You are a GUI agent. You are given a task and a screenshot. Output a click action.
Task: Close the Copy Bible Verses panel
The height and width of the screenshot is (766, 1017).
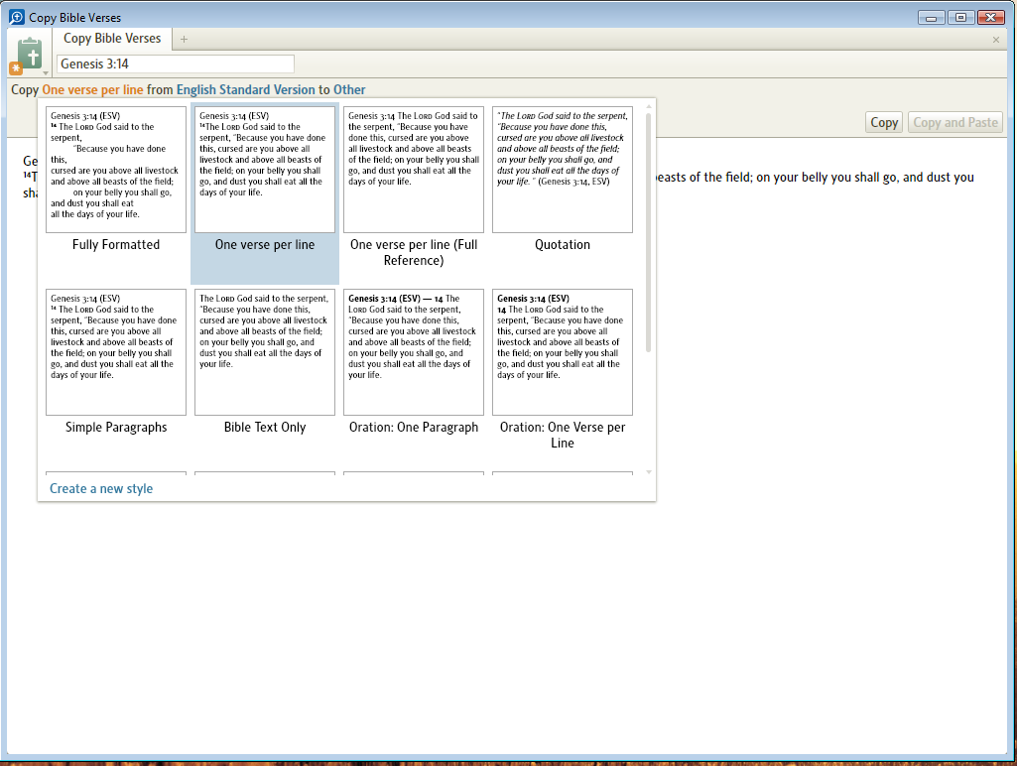click(x=995, y=40)
